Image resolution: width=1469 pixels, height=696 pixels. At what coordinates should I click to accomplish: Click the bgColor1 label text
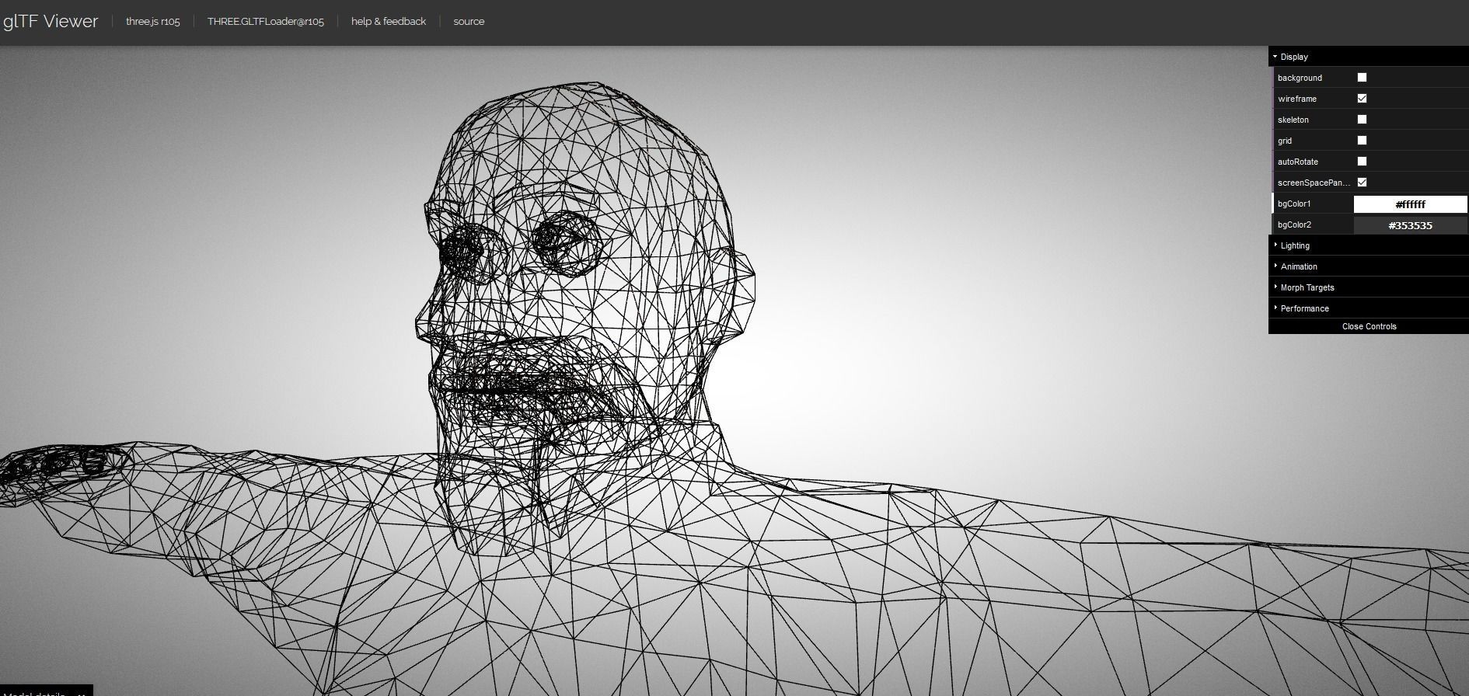pos(1294,204)
